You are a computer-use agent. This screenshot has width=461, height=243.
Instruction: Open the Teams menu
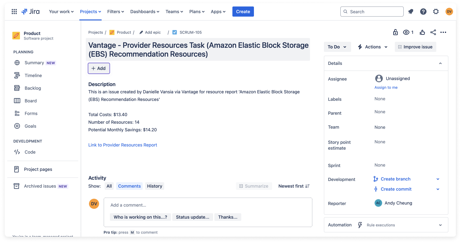(x=174, y=12)
